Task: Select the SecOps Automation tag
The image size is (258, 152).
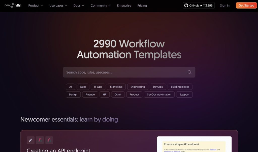Action: tap(159, 95)
